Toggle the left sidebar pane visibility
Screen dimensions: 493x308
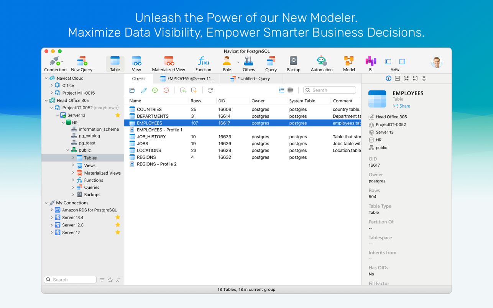(x=388, y=62)
